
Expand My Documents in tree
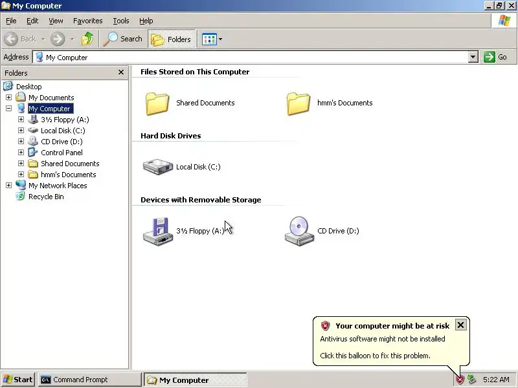(x=8, y=98)
